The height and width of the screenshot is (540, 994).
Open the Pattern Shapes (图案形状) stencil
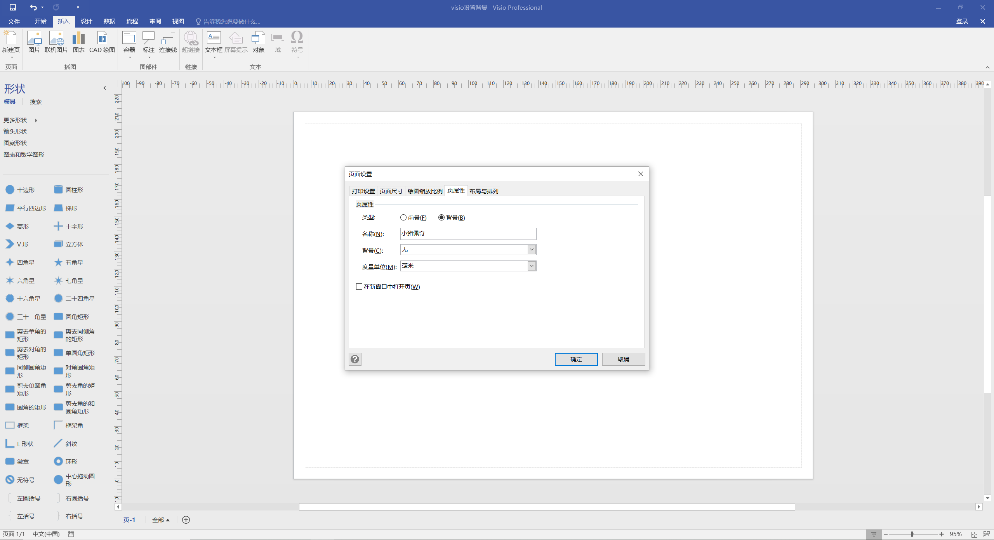coord(15,143)
